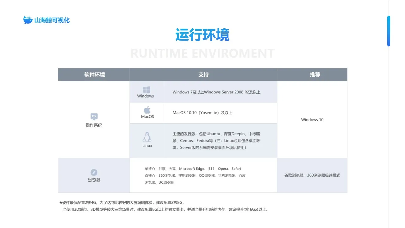Image resolution: width=405 pixels, height=228 pixels.
Task: Click the Windows 7及以上 support text
Action: pyautogui.click(x=216, y=92)
